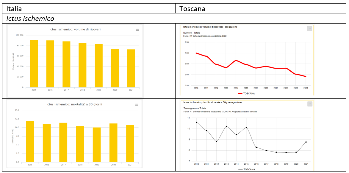
Task: Pick the 2012 data point on the rischio di morte line
Action: (216, 141)
